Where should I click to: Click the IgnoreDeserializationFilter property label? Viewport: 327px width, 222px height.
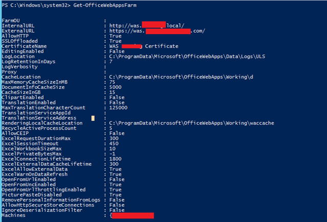click(42, 210)
